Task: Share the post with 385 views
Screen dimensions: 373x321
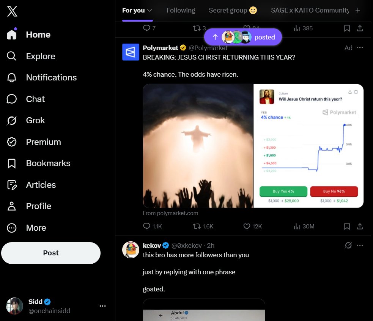Action: (360, 28)
